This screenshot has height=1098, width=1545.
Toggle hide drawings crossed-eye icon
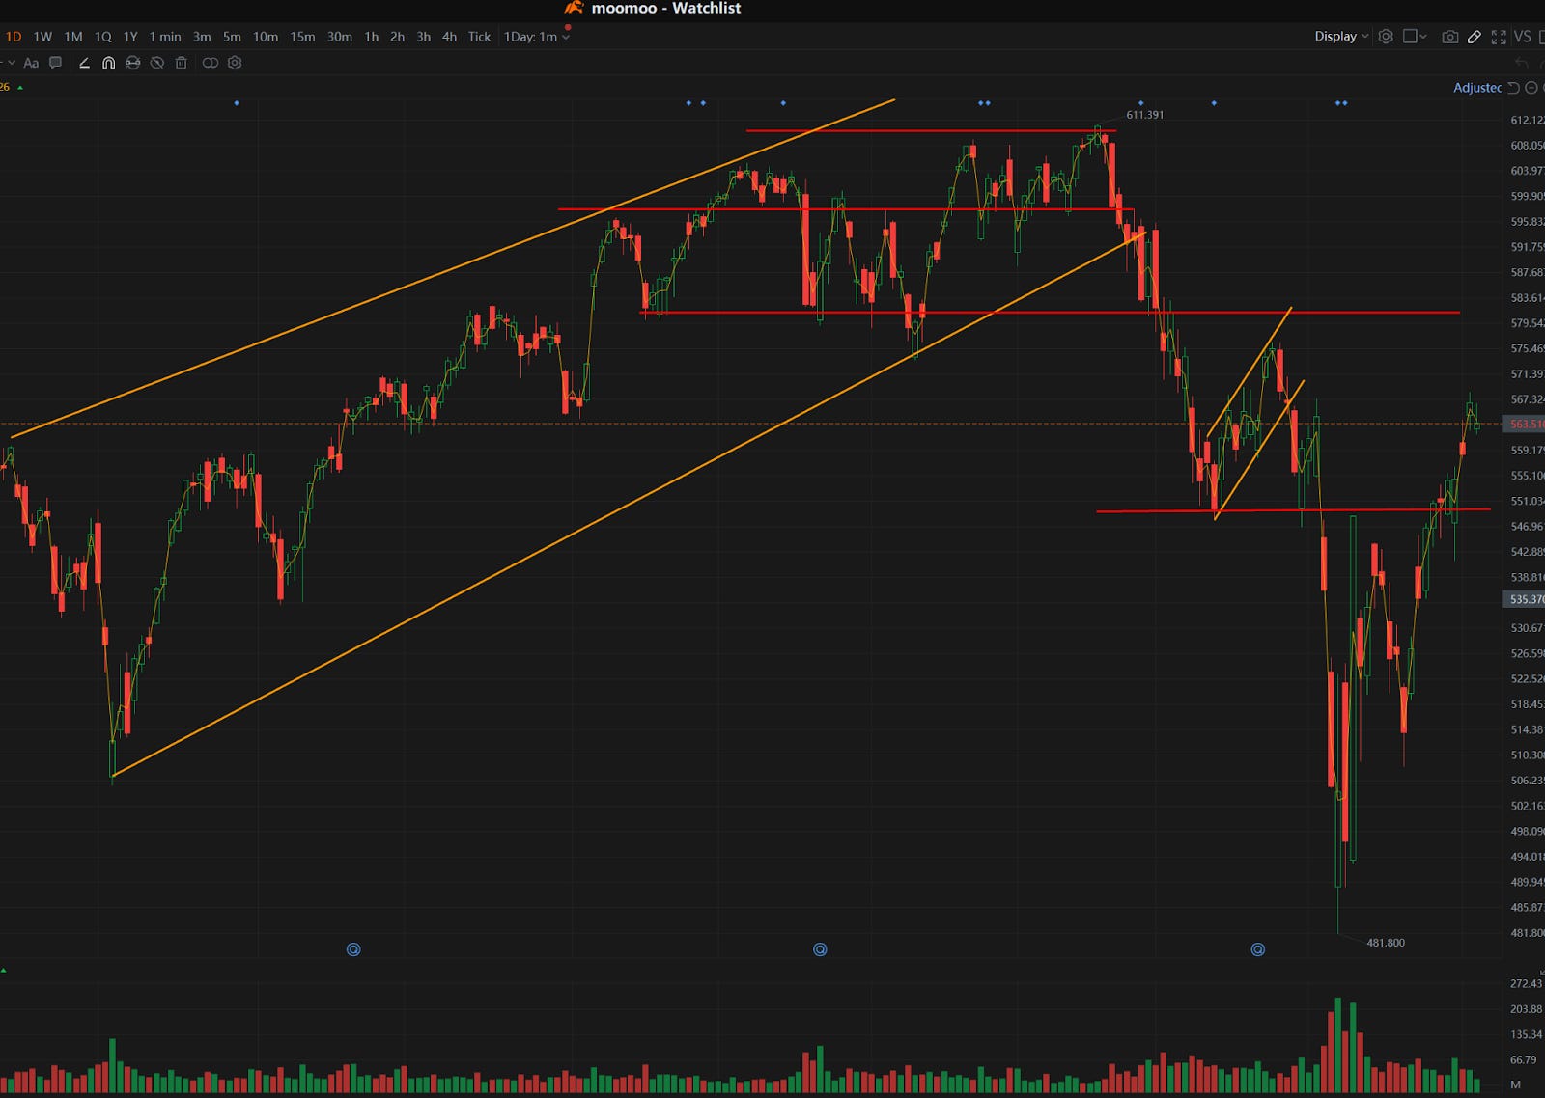pyautogui.click(x=156, y=63)
